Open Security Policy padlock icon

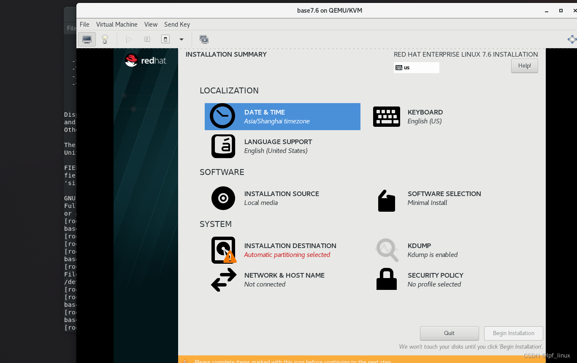coord(386,279)
